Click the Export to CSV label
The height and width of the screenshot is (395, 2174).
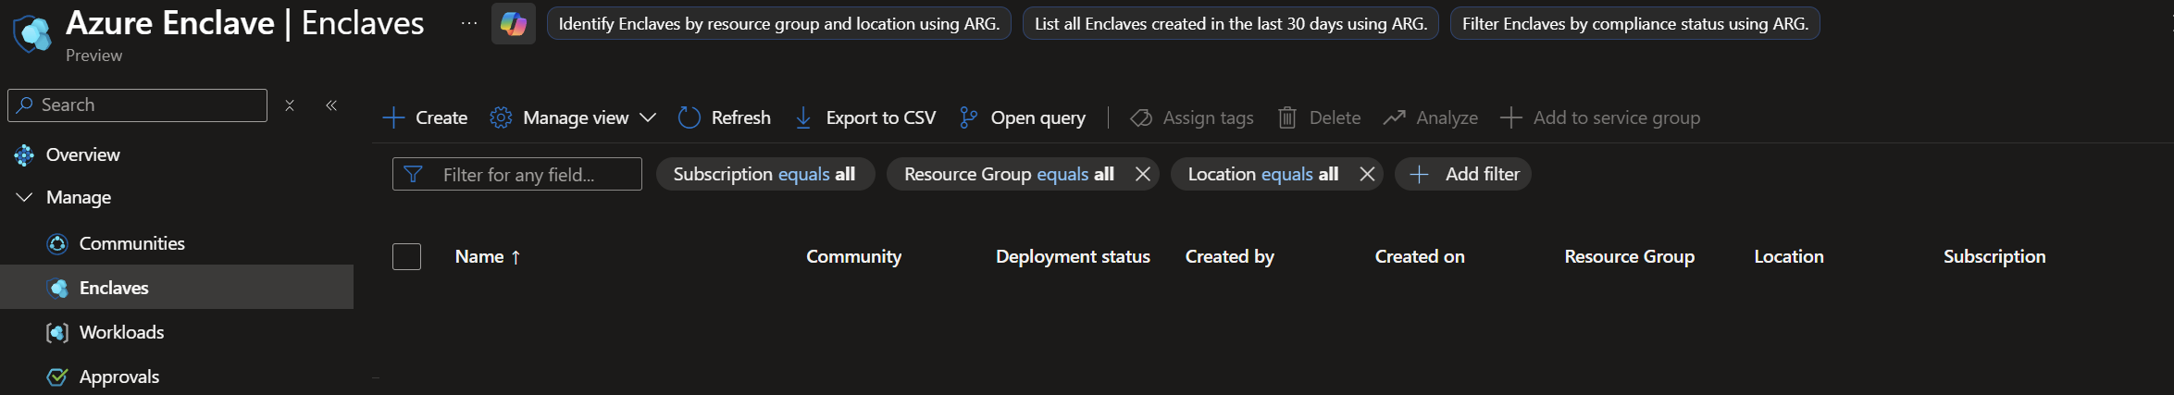click(880, 117)
